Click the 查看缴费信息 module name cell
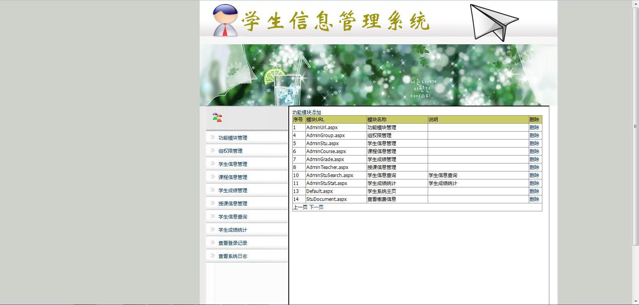This screenshot has width=639, height=305. point(397,199)
